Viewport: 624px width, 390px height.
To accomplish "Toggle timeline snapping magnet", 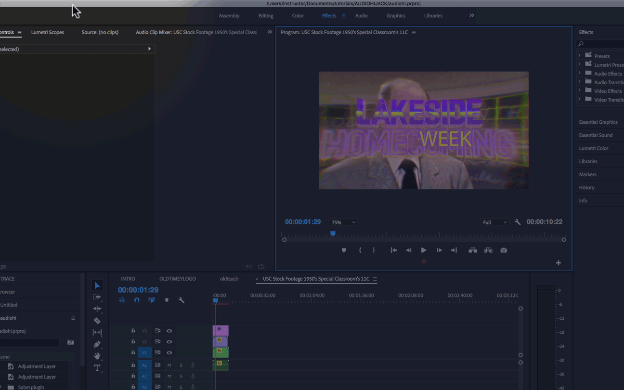I will 137,300.
